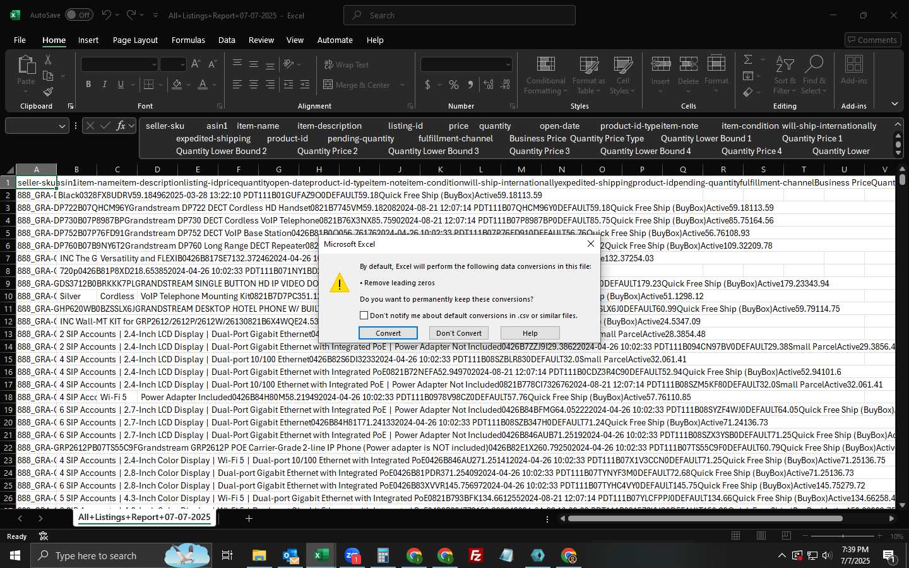Screen dimensions: 909x568
Task: Select the All+Listings+Report+07-07-2025 sheet tab
Action: click(x=145, y=518)
